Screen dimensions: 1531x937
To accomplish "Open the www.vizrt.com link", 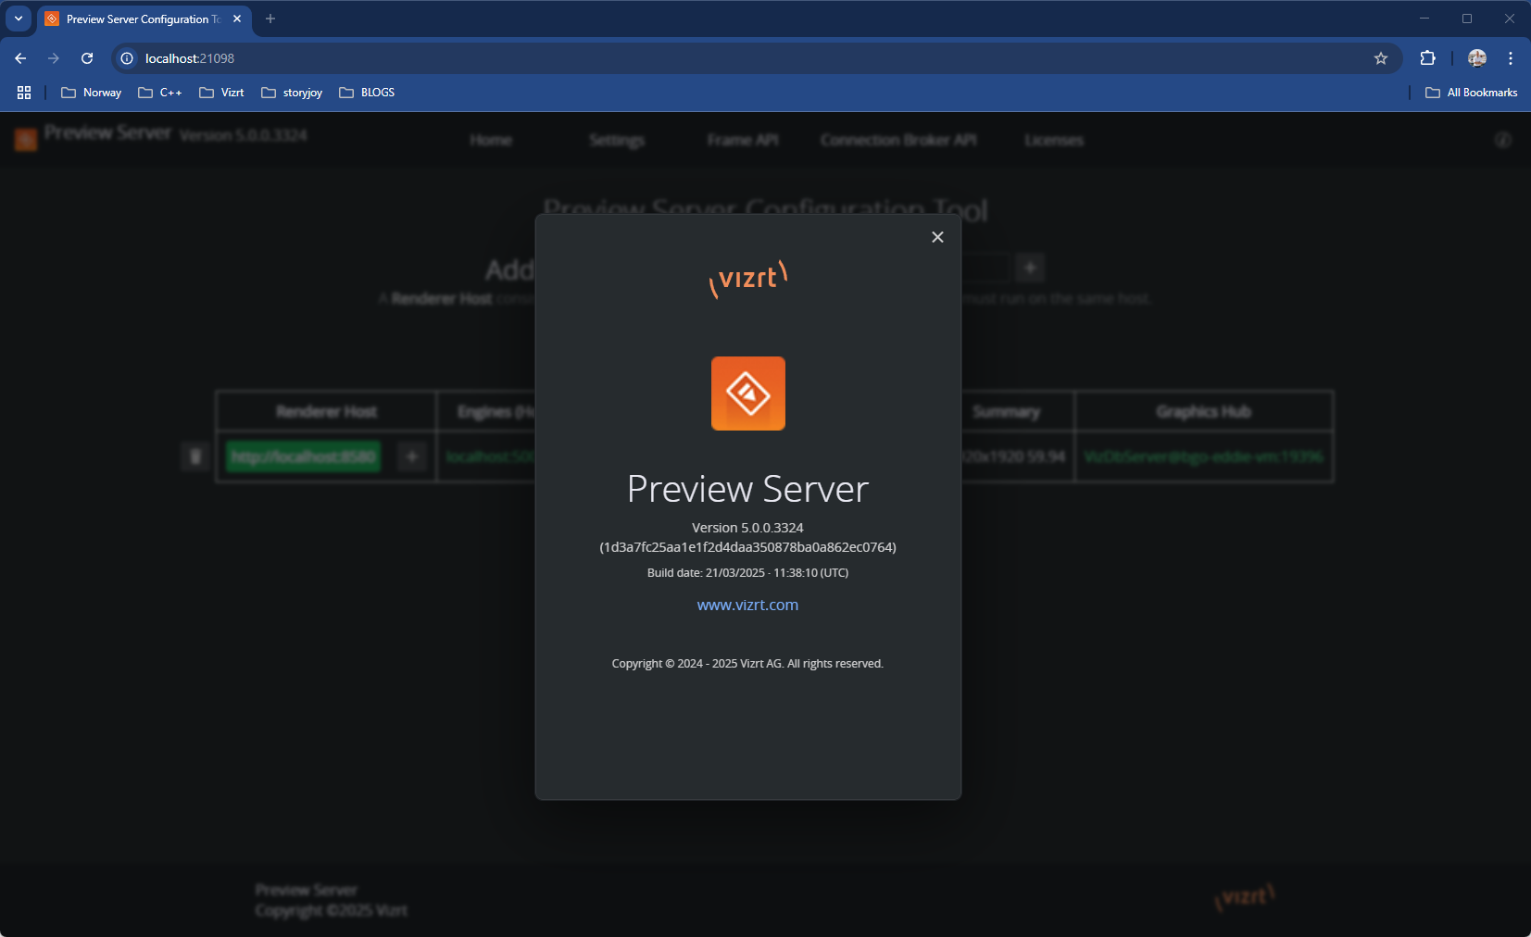I will 747,605.
